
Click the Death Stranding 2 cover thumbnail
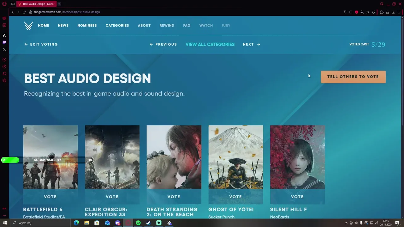pyautogui.click(x=174, y=157)
